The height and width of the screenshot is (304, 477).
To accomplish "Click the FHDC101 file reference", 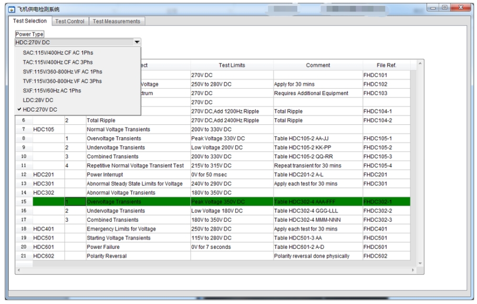I will pyautogui.click(x=386, y=75).
